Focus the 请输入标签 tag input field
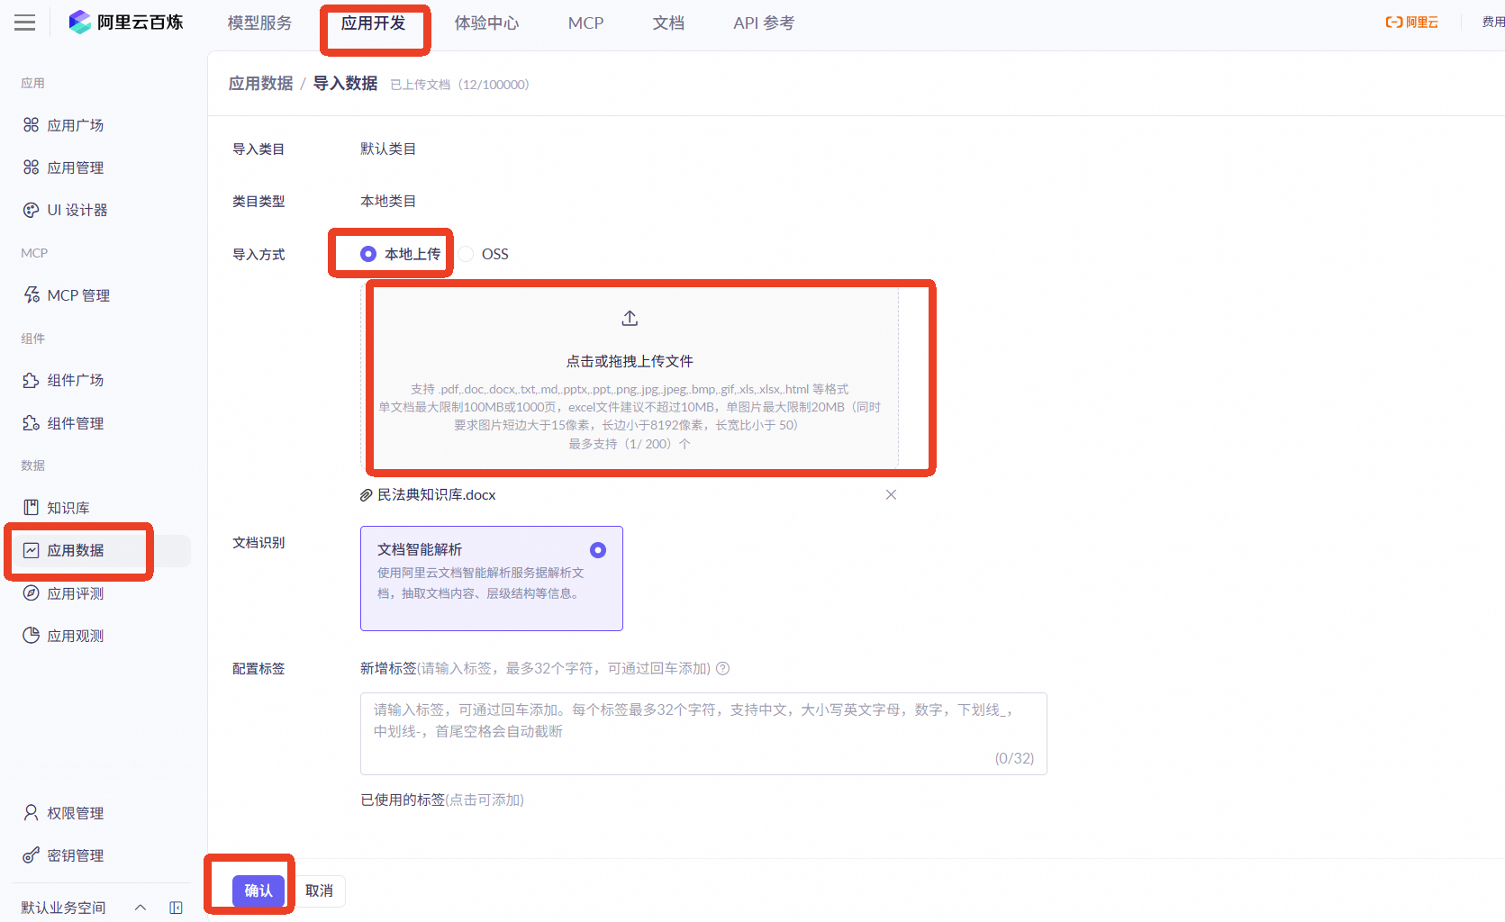1505x922 pixels. (703, 734)
